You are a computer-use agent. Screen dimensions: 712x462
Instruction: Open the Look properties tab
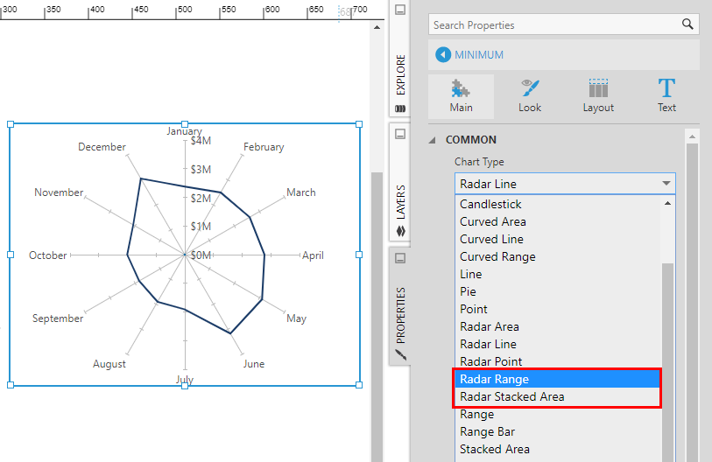[x=530, y=96]
